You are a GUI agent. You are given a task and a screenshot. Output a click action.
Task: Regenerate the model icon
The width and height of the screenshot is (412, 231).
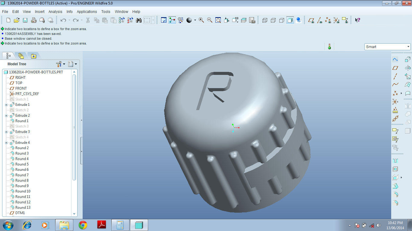click(122, 20)
